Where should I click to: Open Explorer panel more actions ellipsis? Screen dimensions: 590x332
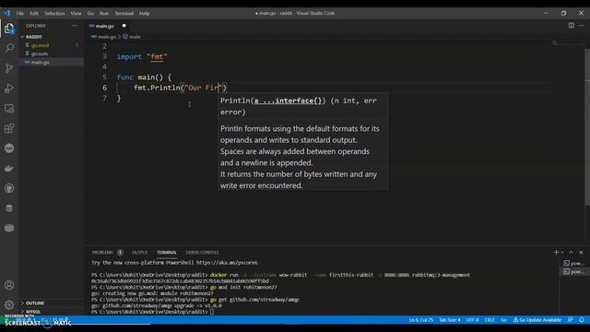pyautogui.click(x=75, y=26)
